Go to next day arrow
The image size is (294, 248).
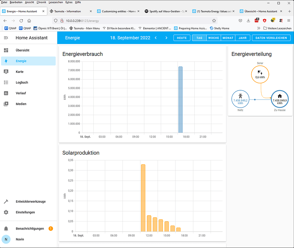click(166, 38)
